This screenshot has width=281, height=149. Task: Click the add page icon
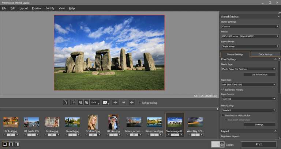[65, 103]
